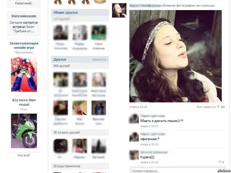The image size is (231, 173).
Task: Open the Transformers robot game ad image
Action: 24,74
